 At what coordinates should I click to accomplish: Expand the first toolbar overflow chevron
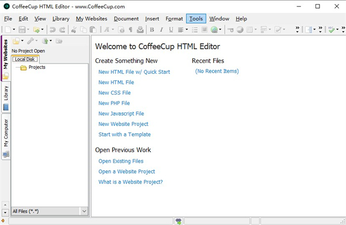point(298,29)
